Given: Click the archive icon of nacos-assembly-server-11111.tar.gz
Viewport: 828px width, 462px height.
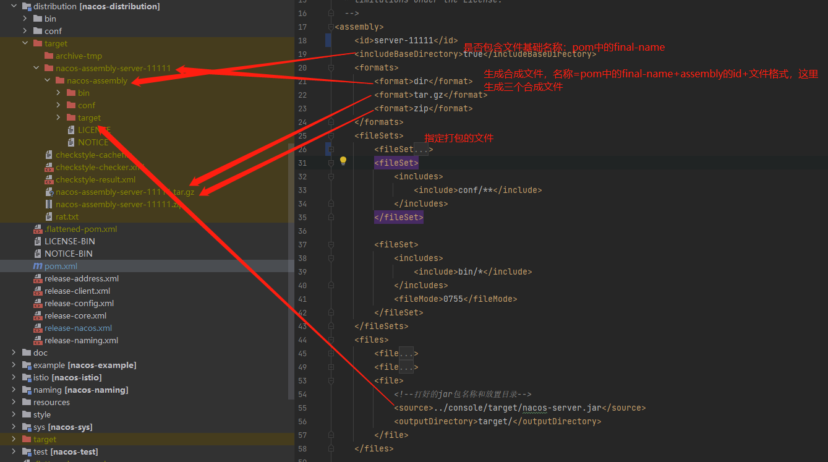Looking at the screenshot, I should (49, 192).
